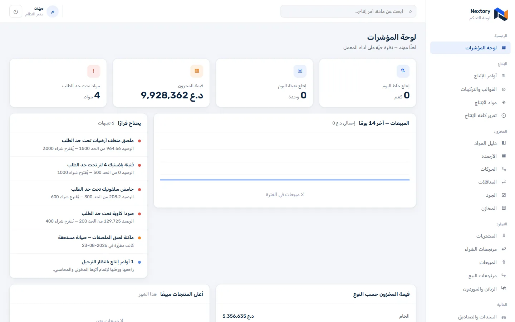Open alert ملصق منظف أرضيات تحت حد الطلب
The image size is (515, 322).
[79, 145]
